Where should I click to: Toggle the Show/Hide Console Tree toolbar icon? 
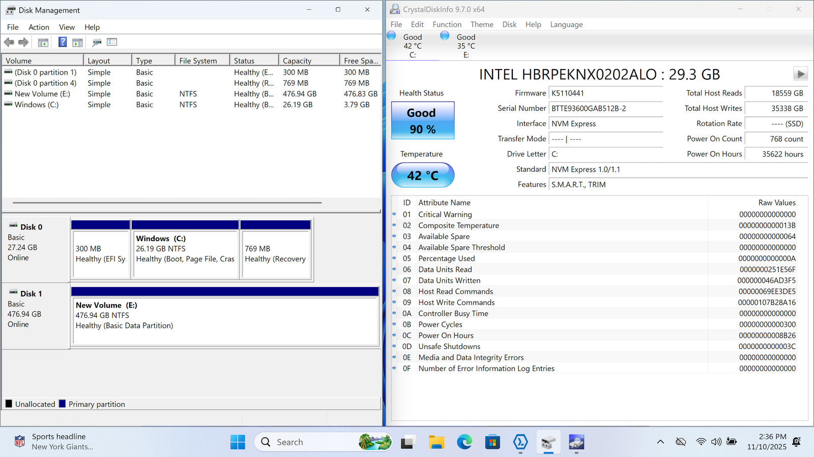pos(43,43)
